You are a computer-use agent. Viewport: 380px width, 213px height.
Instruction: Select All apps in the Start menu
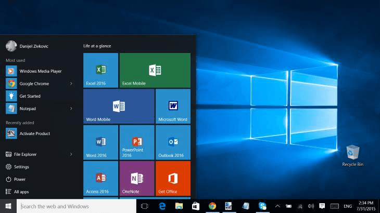click(x=21, y=192)
